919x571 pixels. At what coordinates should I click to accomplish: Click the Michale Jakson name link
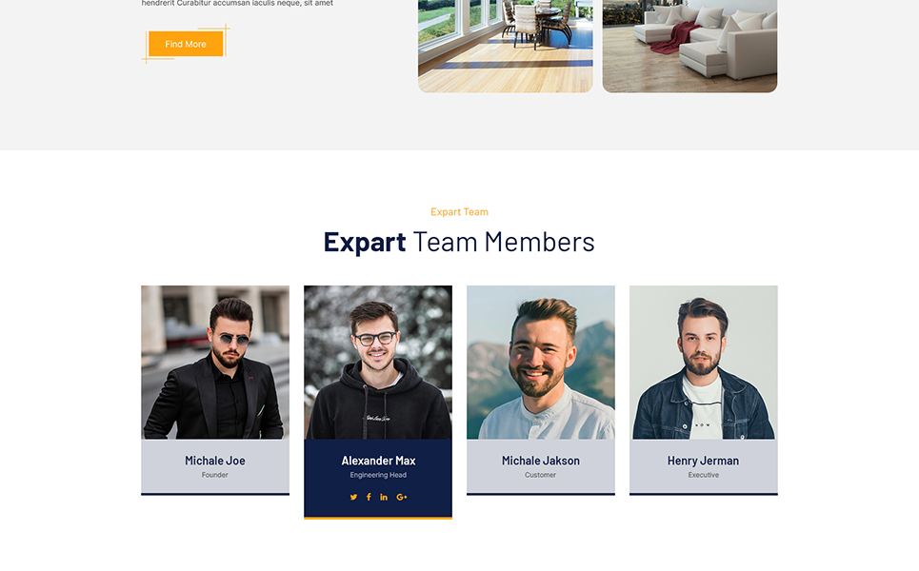coord(540,461)
